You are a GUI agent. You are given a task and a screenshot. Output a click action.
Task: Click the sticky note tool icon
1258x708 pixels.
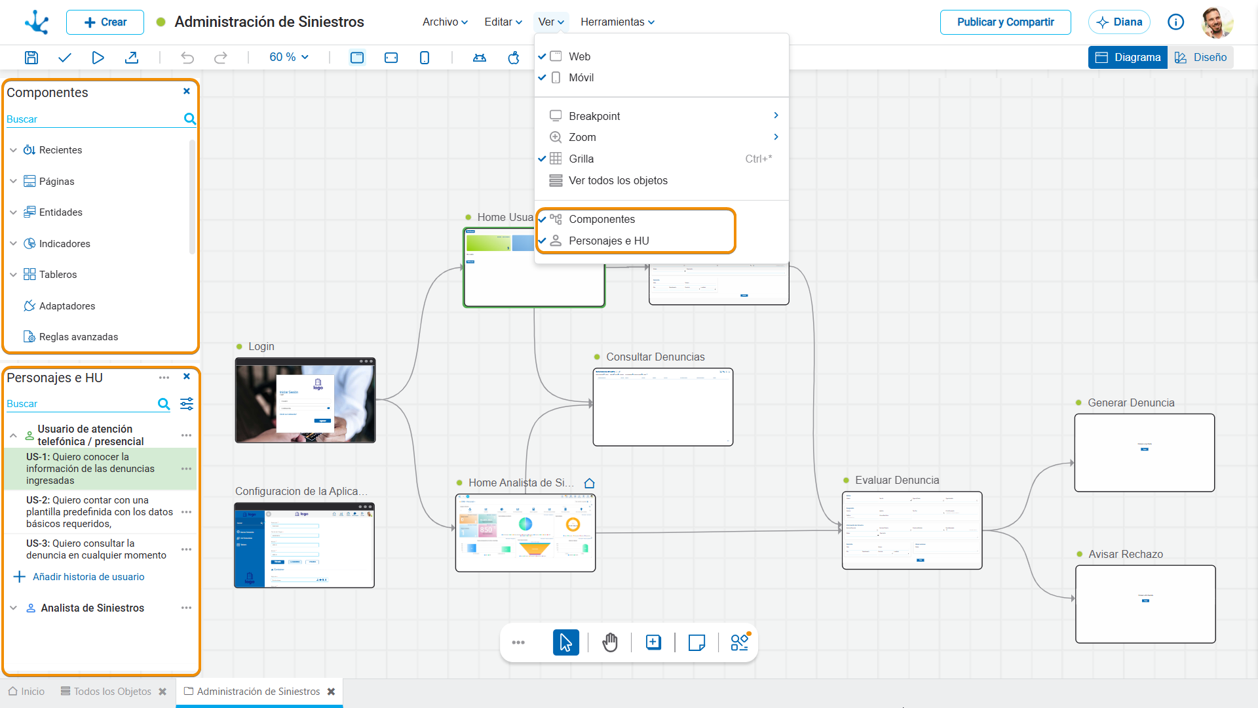(696, 642)
